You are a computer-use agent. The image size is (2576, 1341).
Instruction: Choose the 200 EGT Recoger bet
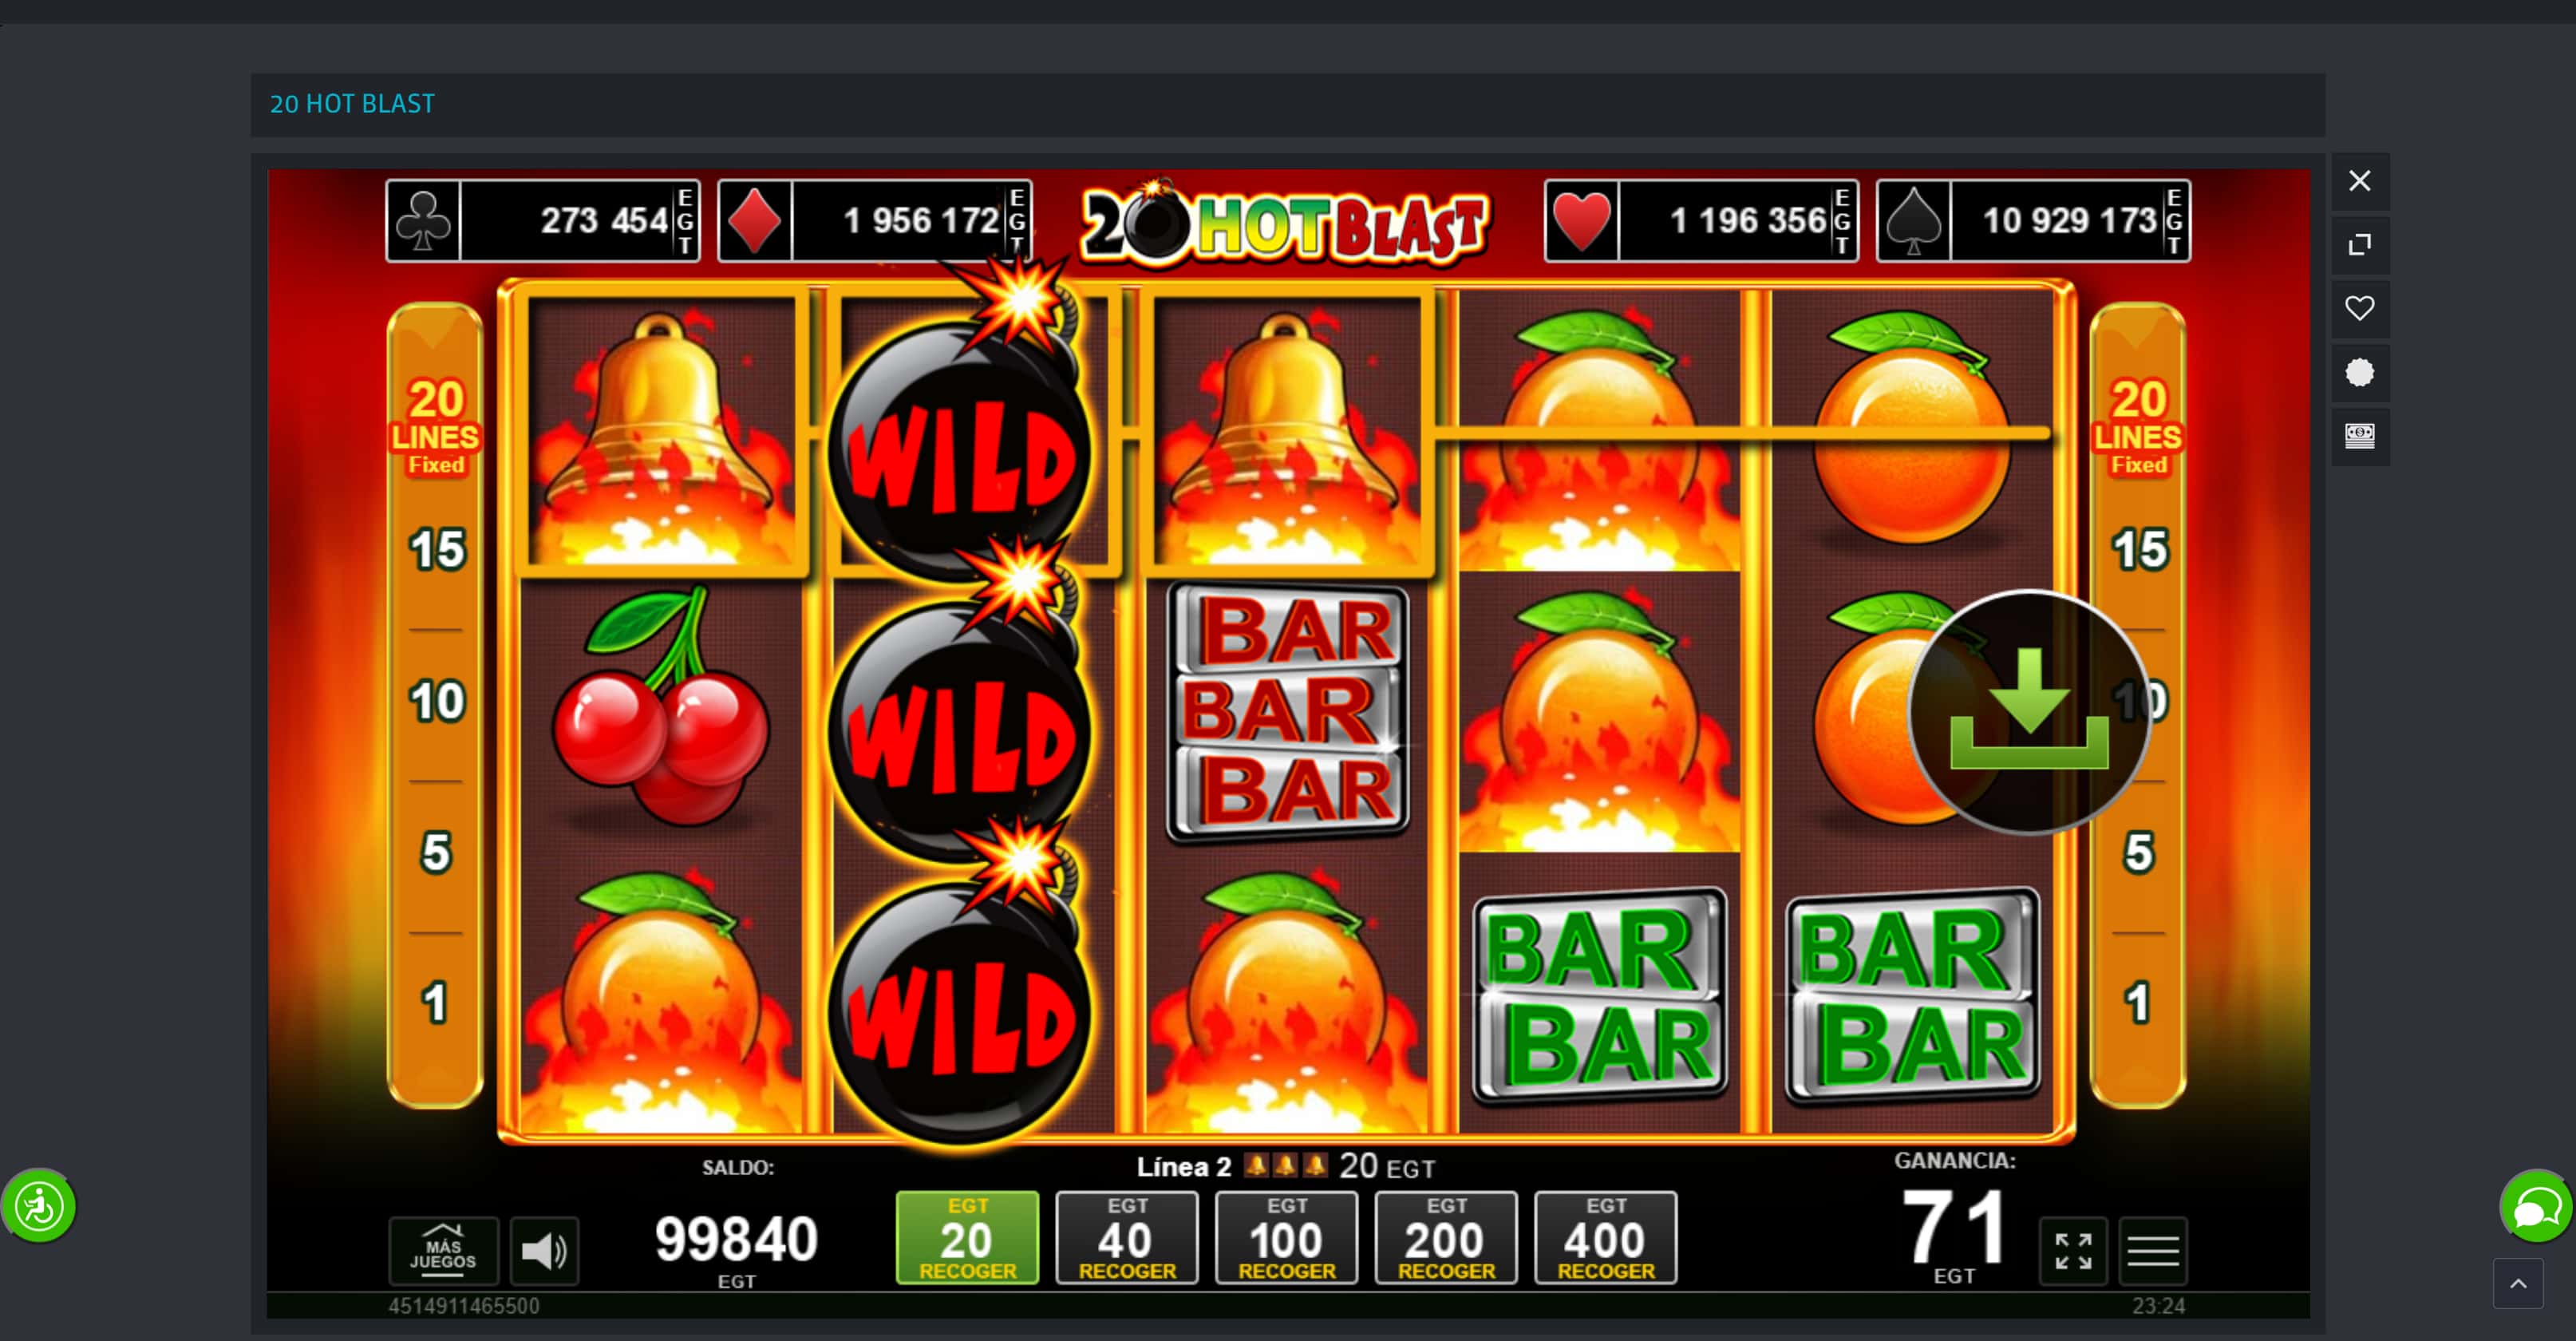click(x=1446, y=1238)
